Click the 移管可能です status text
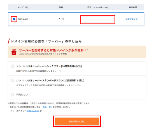Image resolution: width=154 pixels, height=129 pixels. click(132, 19)
